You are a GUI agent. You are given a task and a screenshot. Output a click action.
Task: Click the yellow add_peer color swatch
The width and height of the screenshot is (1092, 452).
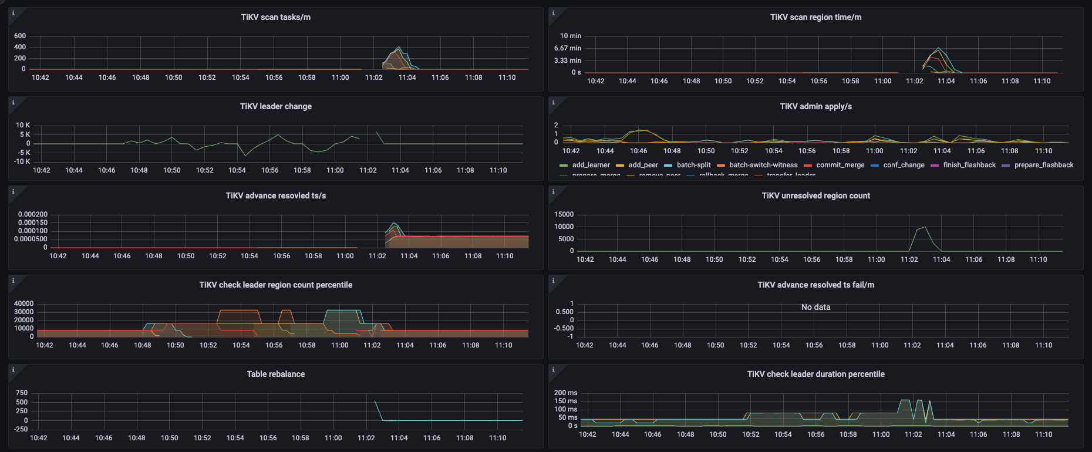pyautogui.click(x=620, y=166)
